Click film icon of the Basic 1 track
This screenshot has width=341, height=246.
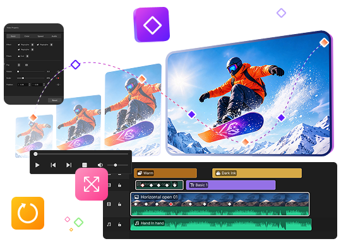pos(109,185)
